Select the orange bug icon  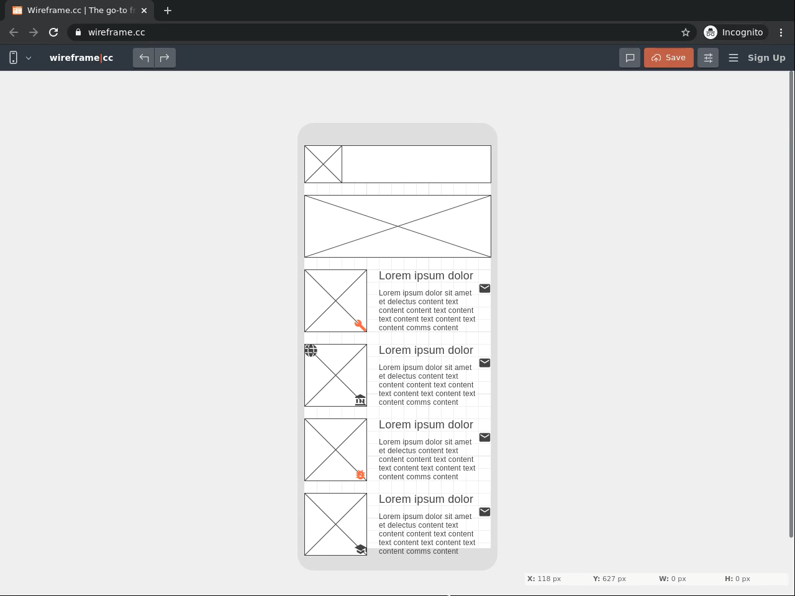(360, 475)
